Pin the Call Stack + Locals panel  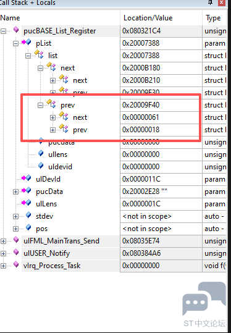click(211, 2)
